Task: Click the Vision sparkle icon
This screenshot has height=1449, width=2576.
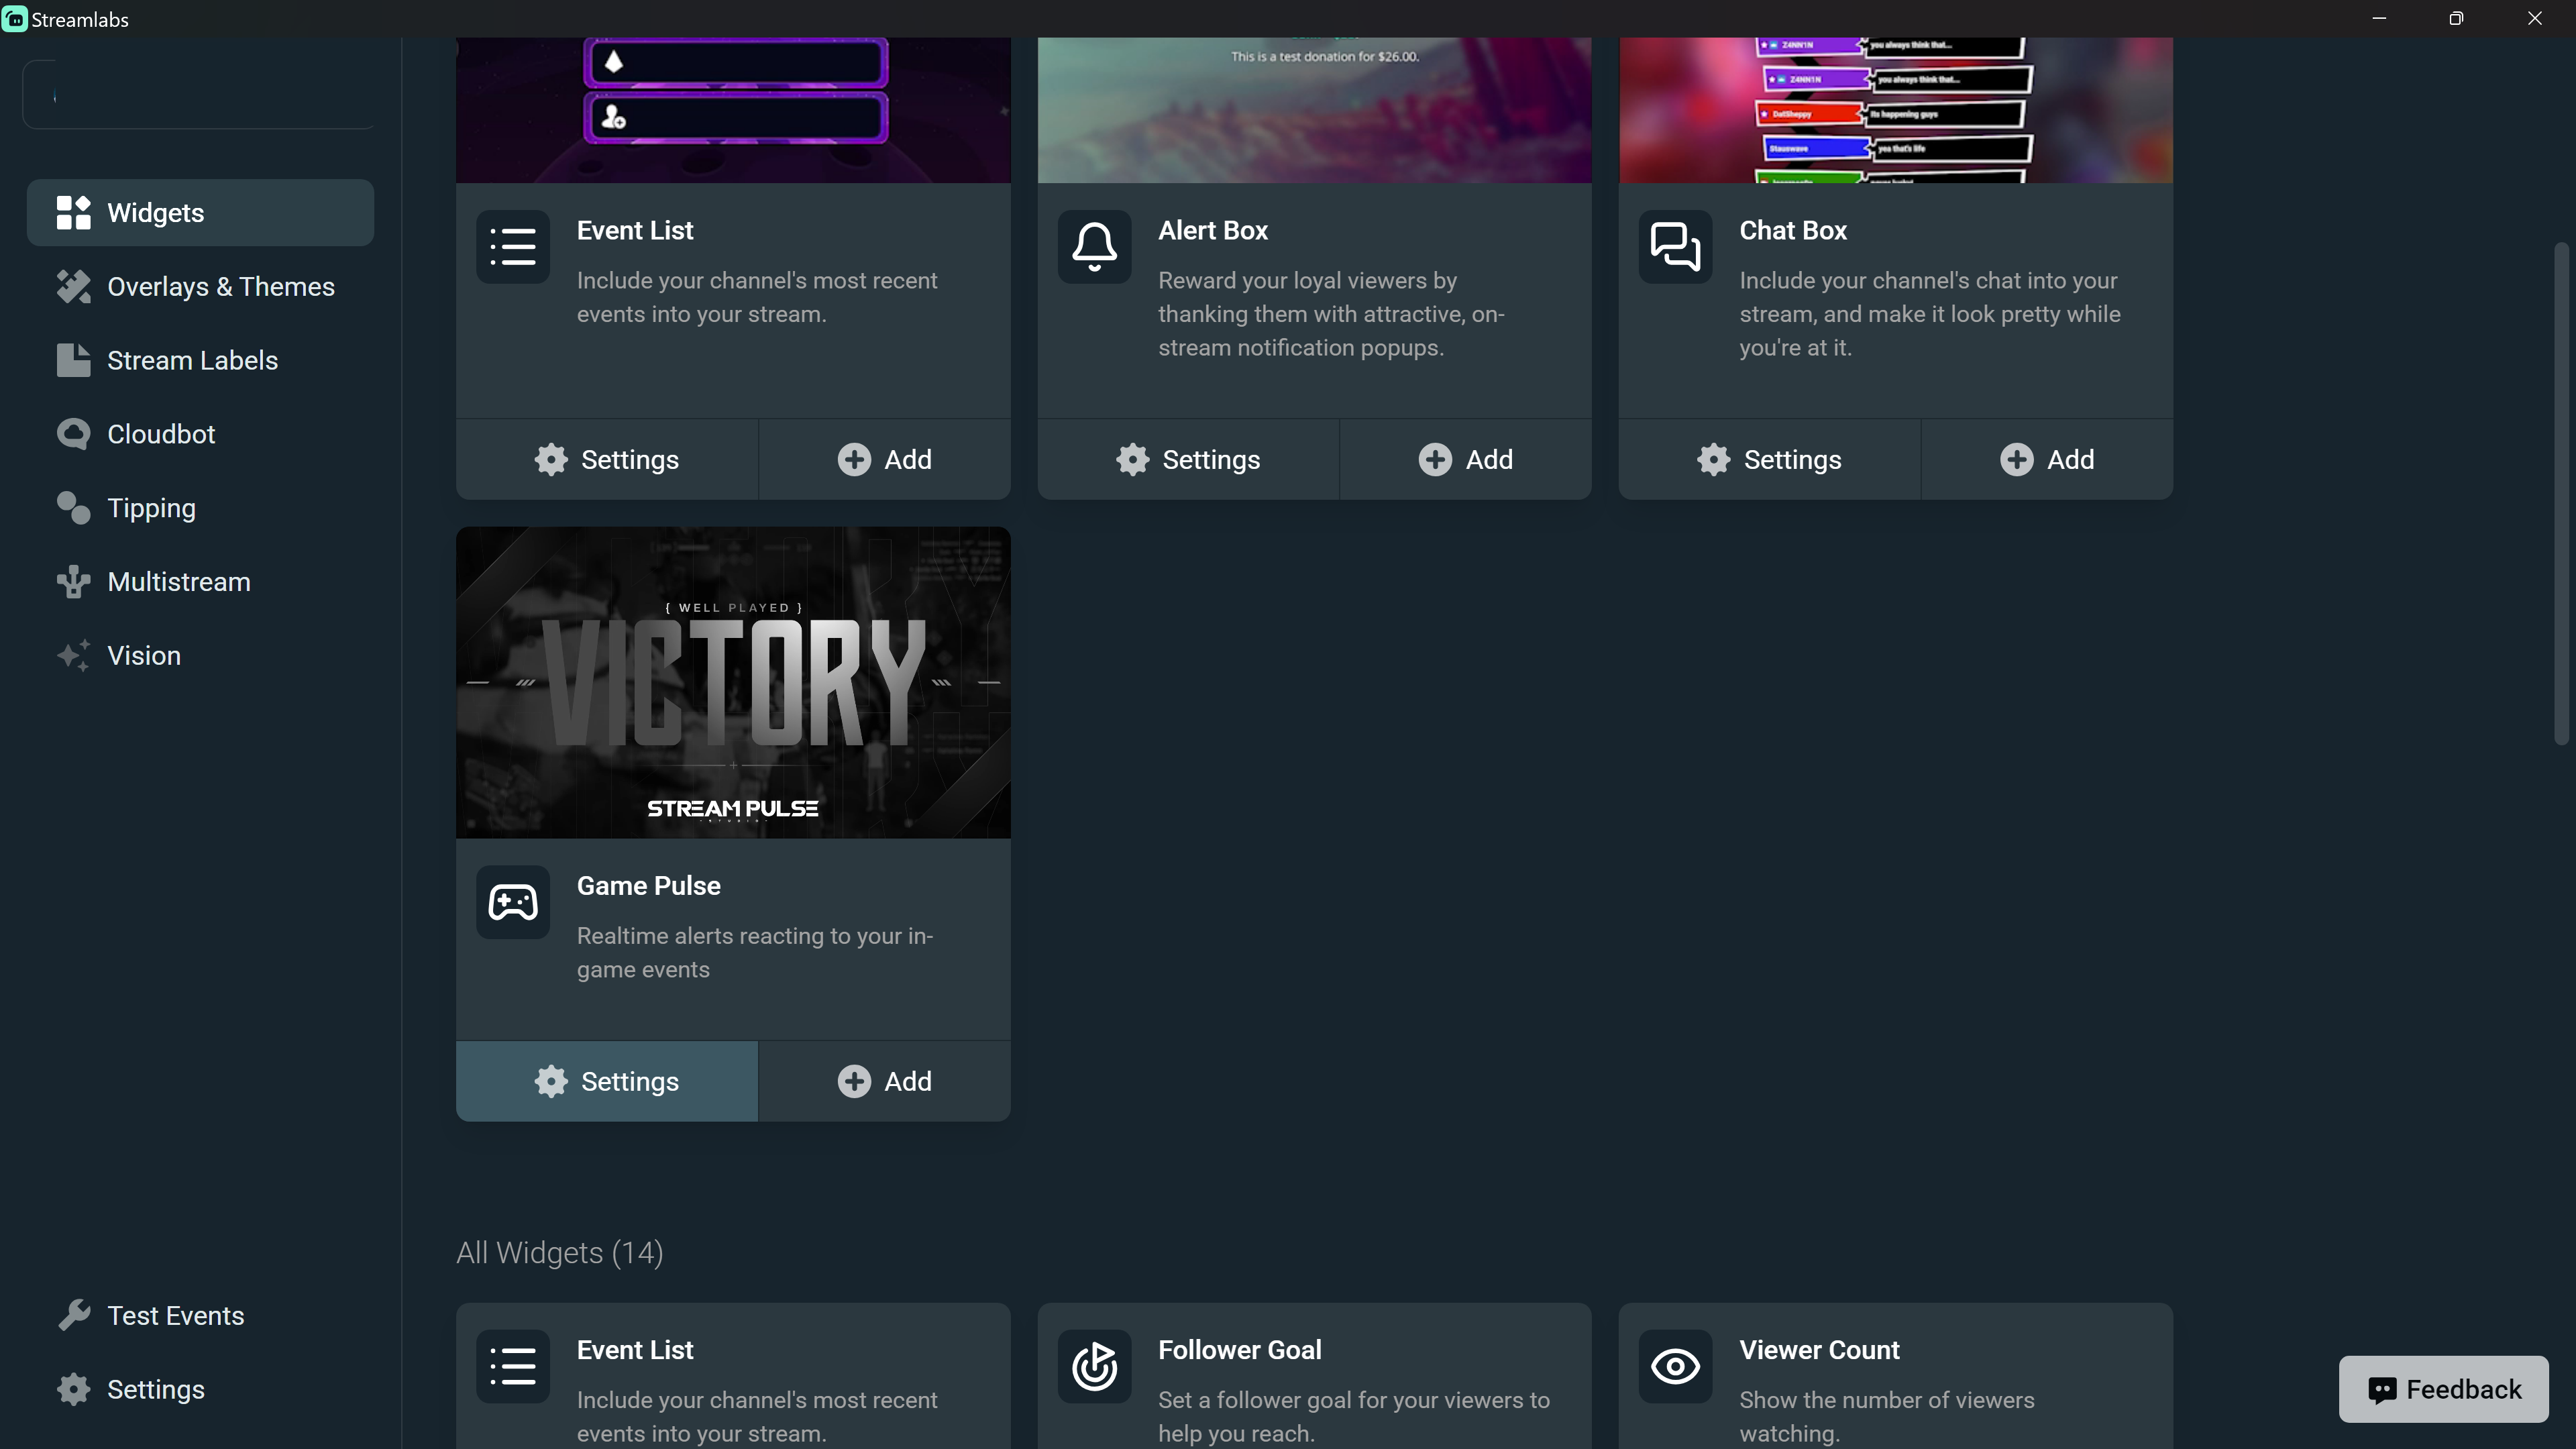Action: click(73, 655)
